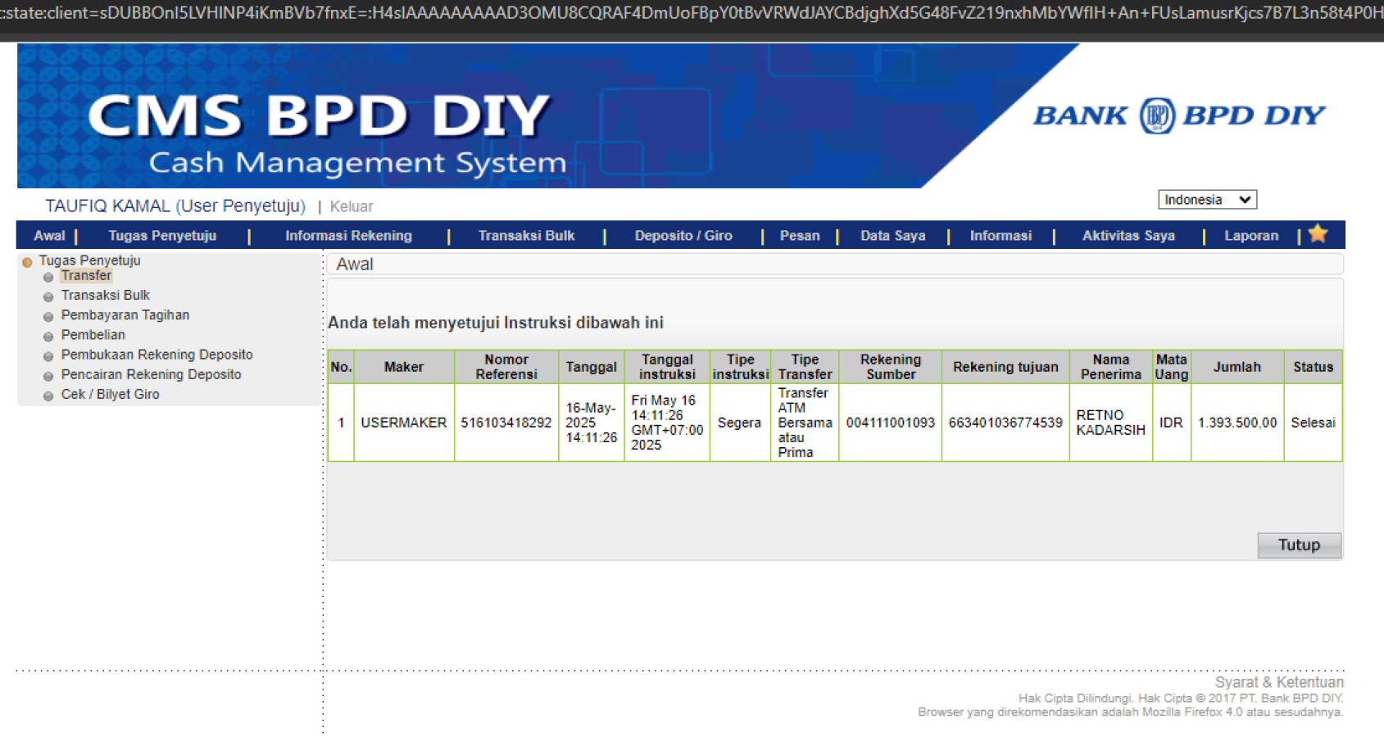This screenshot has width=1384, height=737.
Task: Click the Nama Penerima column header
Action: click(x=1110, y=367)
